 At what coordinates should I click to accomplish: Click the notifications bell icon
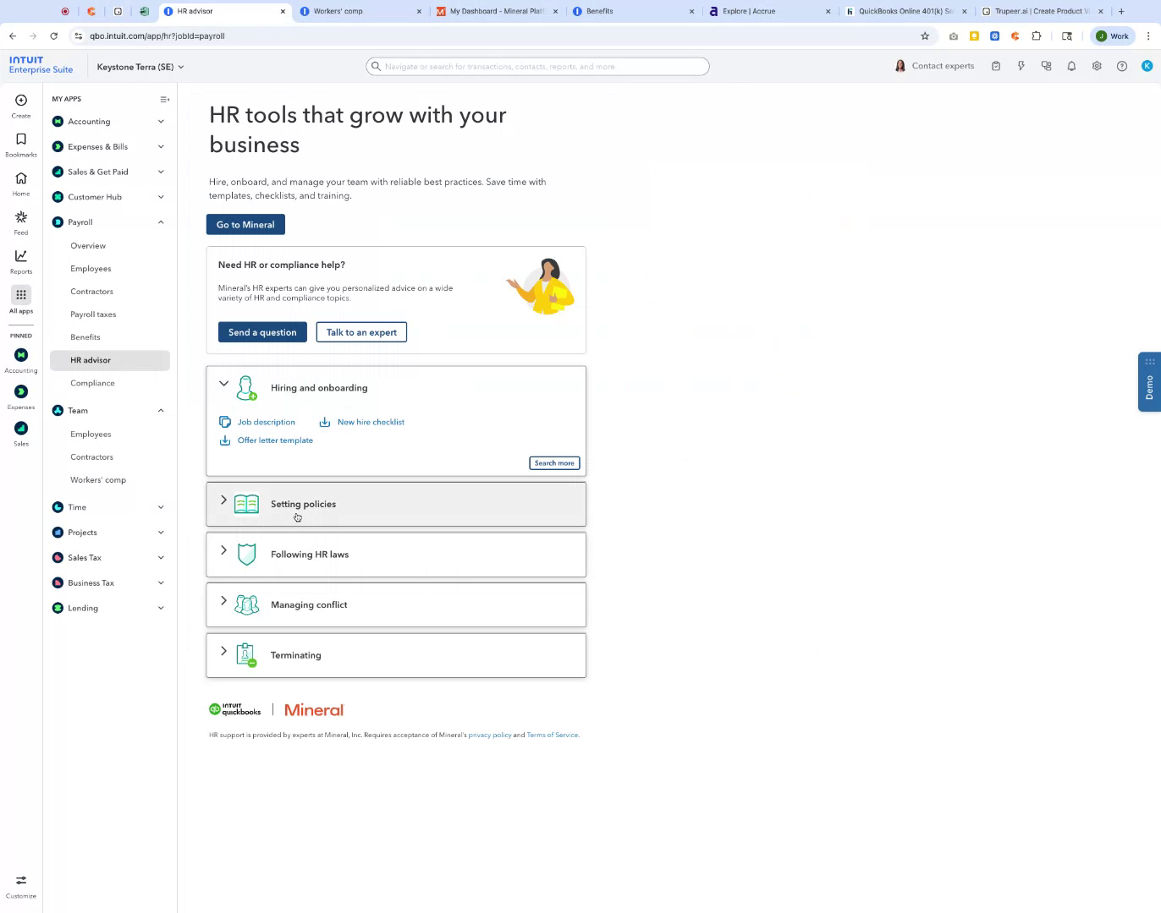coord(1071,66)
